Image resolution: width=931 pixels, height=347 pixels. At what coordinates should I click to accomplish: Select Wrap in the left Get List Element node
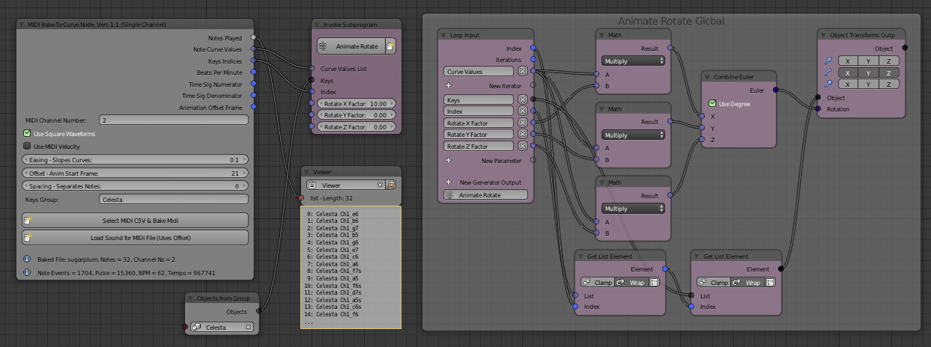pos(631,283)
